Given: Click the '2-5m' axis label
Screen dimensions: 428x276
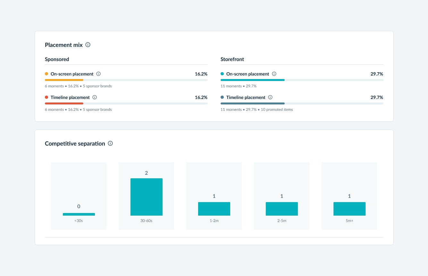Looking at the screenshot, I should [x=282, y=221].
